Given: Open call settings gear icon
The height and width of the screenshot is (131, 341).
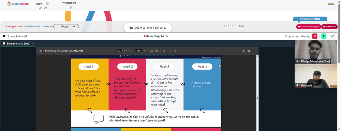Looking at the screenshot, I should pyautogui.click(x=4, y=37).
